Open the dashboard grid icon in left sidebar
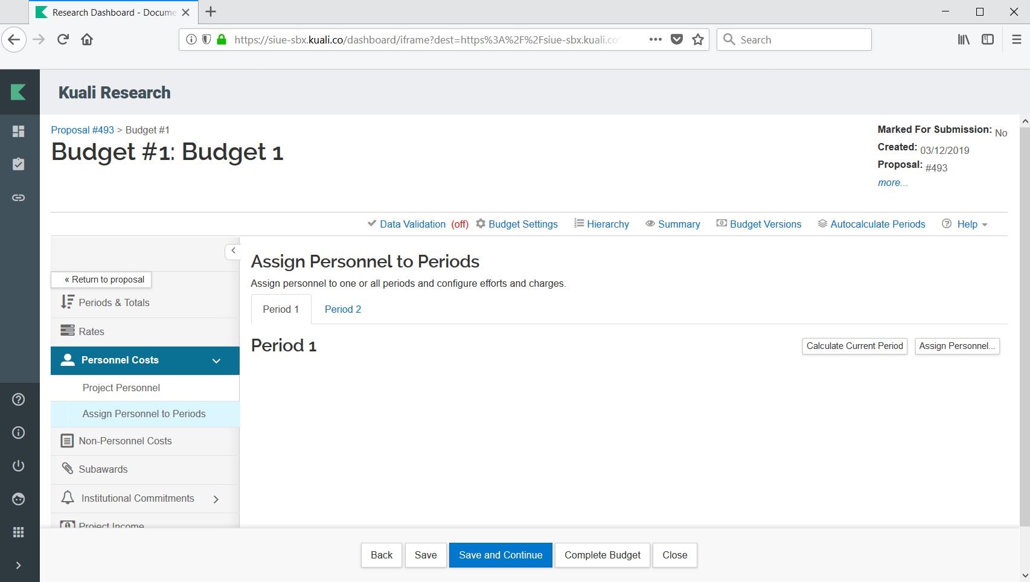 pyautogui.click(x=19, y=132)
